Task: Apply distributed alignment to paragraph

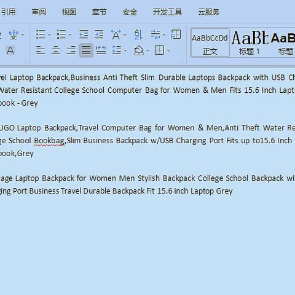Action: coord(101,50)
